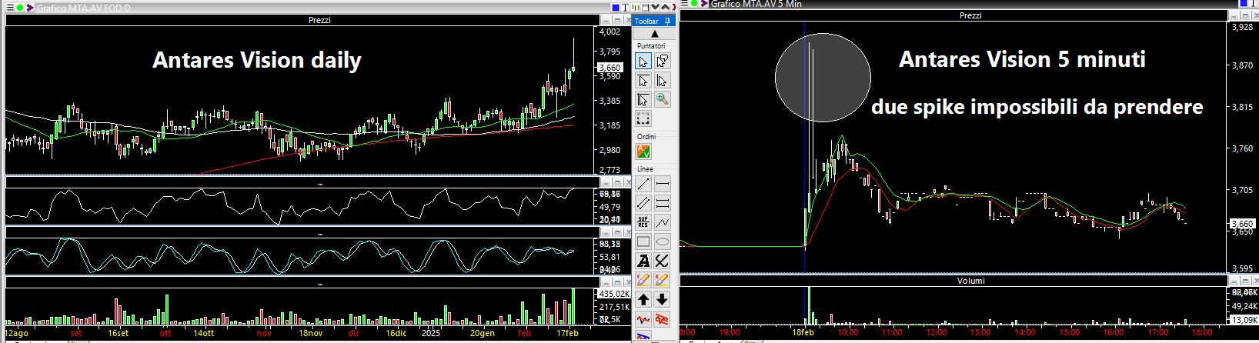The height and width of the screenshot is (343, 1259).
Task: Insert an up arrow marker on chart
Action: pyautogui.click(x=643, y=299)
